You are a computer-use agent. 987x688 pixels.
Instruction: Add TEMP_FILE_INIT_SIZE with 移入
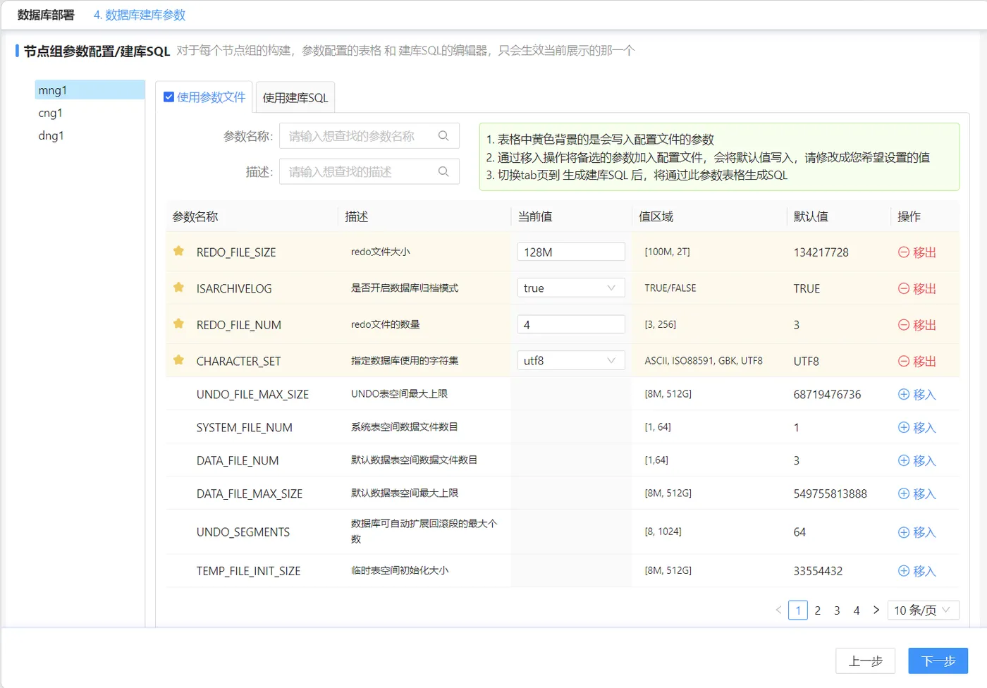tap(917, 571)
